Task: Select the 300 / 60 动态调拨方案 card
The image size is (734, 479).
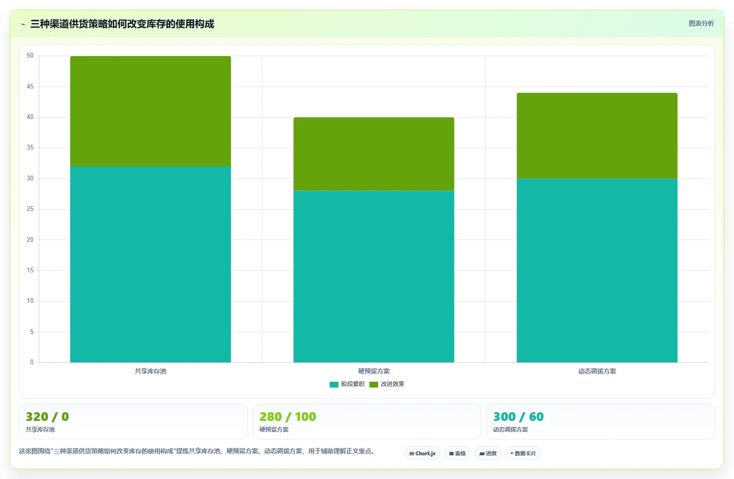Action: pyautogui.click(x=600, y=421)
